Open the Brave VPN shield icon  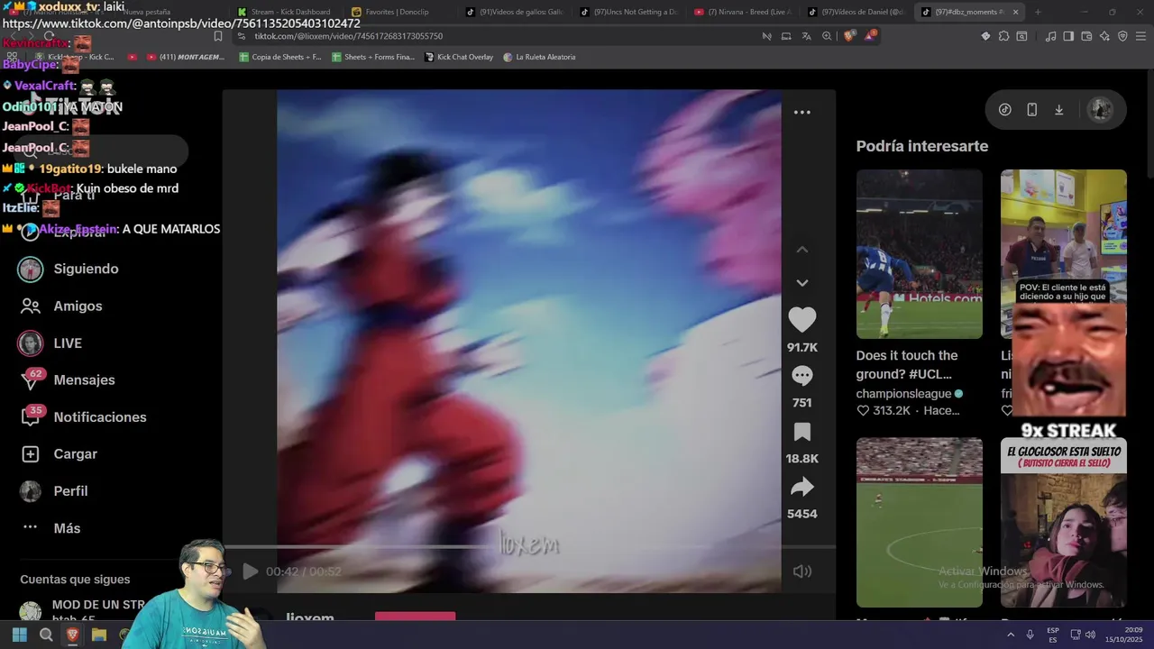point(1122,36)
